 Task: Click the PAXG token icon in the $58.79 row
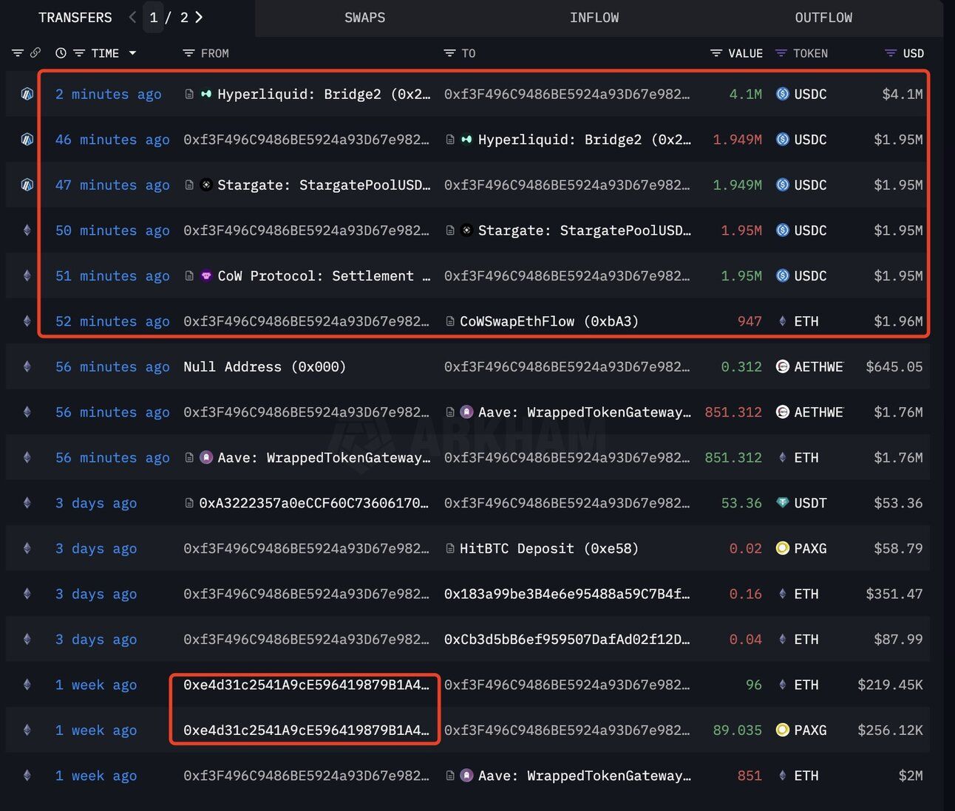click(782, 548)
